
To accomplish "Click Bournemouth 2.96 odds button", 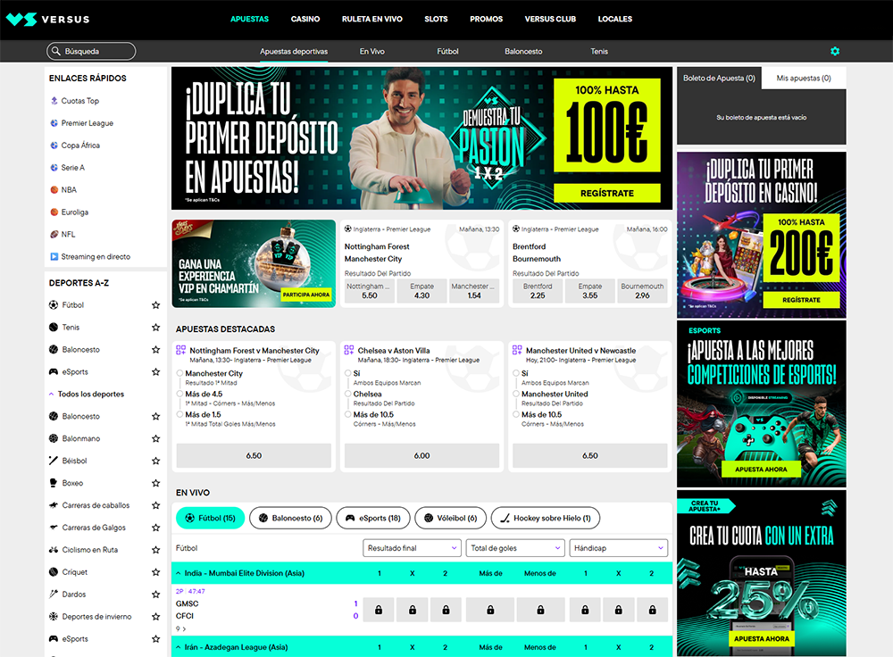I will (x=642, y=291).
